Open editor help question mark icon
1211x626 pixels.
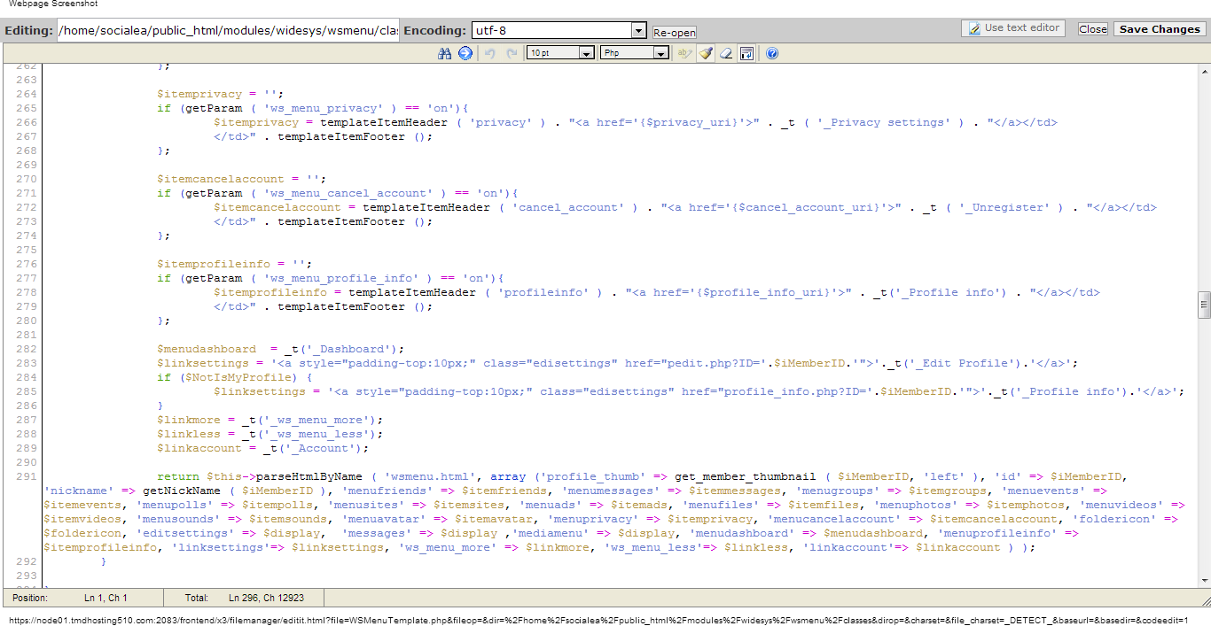(x=772, y=53)
